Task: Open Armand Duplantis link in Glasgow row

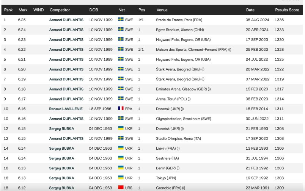Action: (x=66, y=89)
